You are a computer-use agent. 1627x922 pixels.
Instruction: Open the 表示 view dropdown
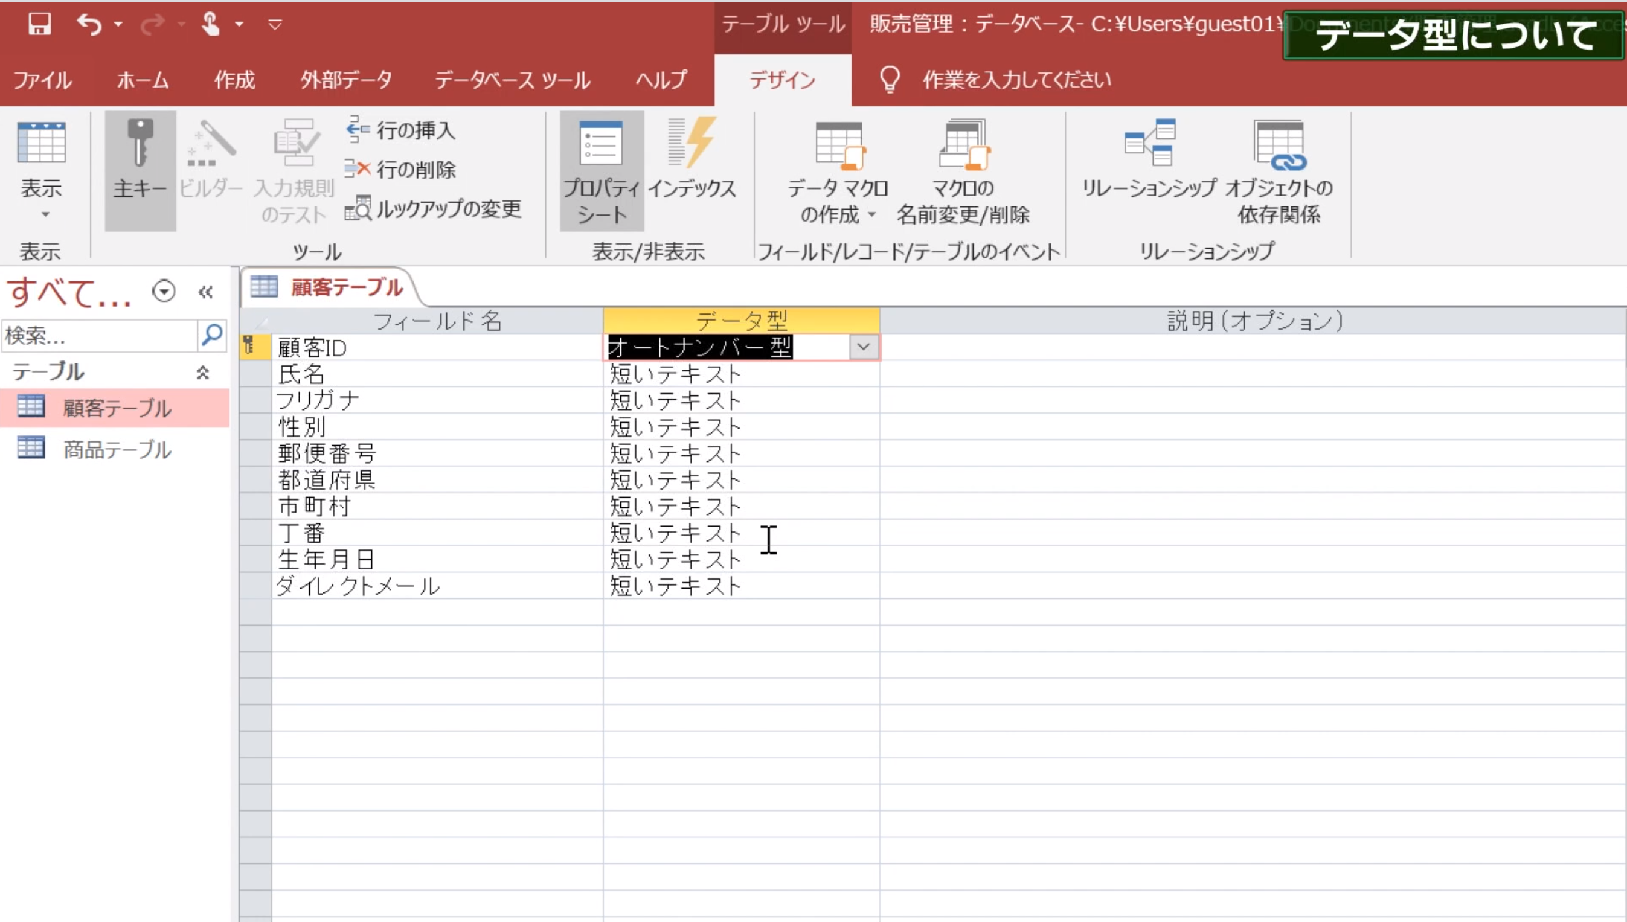(x=44, y=214)
